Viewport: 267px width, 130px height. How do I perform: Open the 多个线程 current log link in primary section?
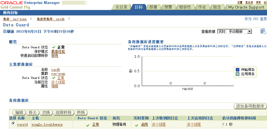tap(58, 82)
